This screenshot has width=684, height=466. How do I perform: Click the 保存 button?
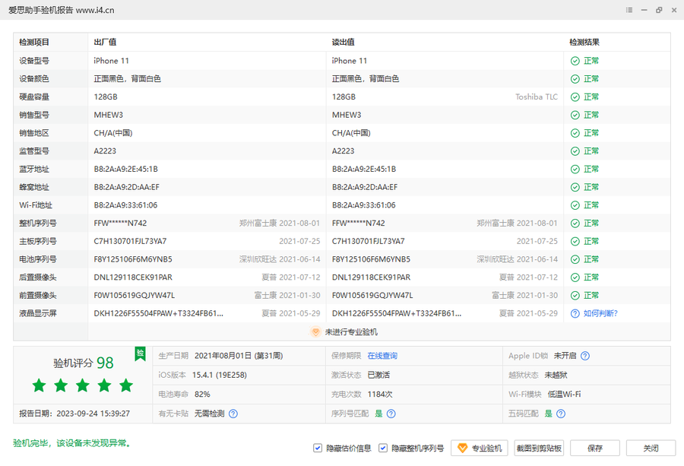point(595,449)
